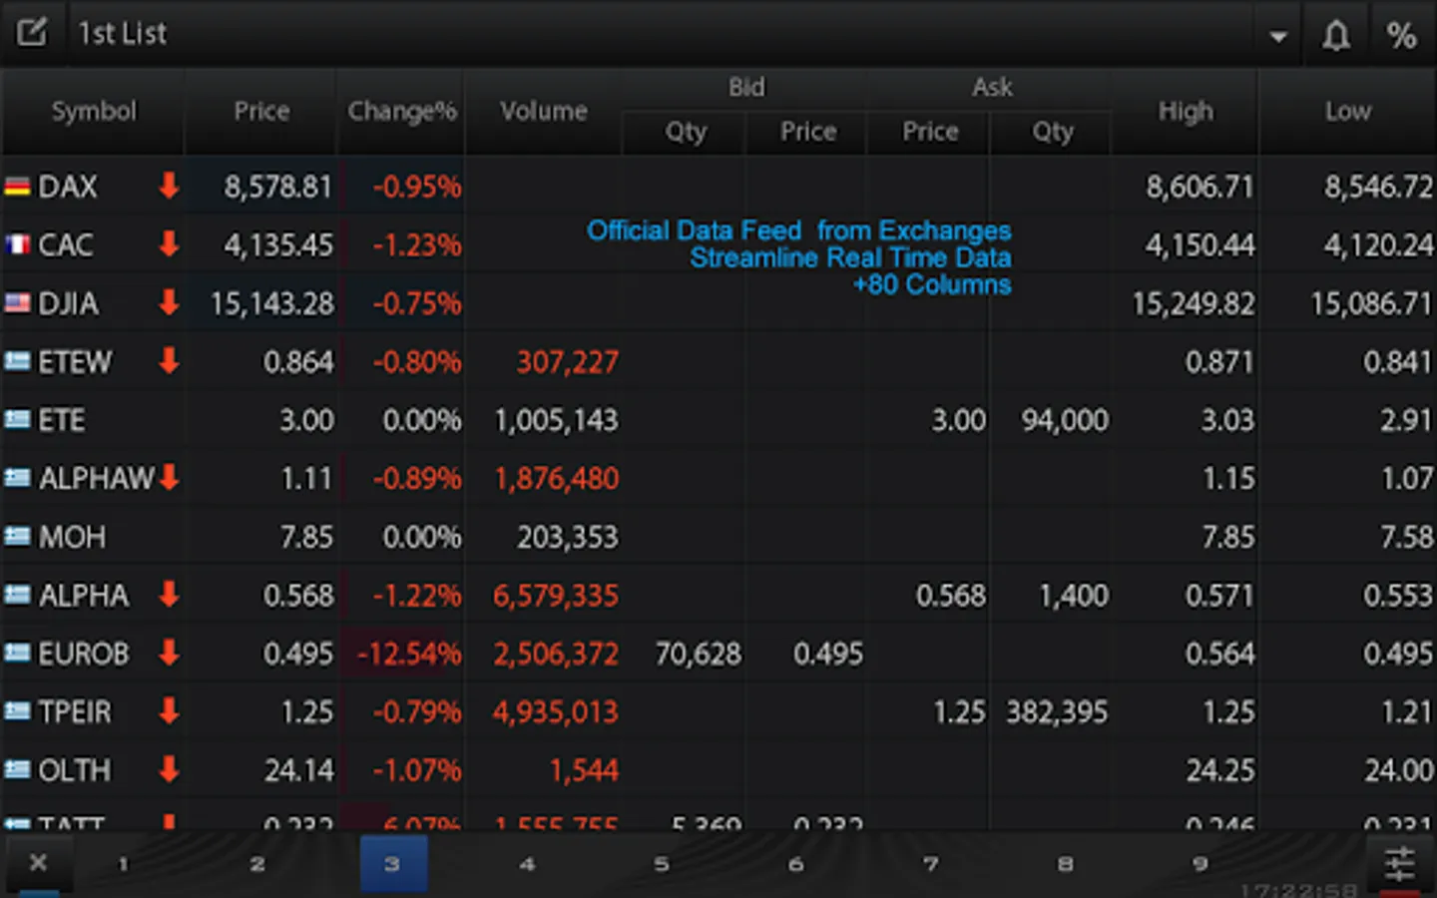Open the alerts bell icon

click(1336, 35)
